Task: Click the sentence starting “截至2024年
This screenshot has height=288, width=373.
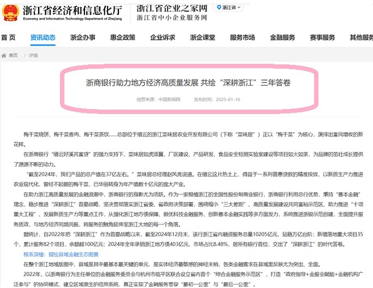Action: [188, 179]
